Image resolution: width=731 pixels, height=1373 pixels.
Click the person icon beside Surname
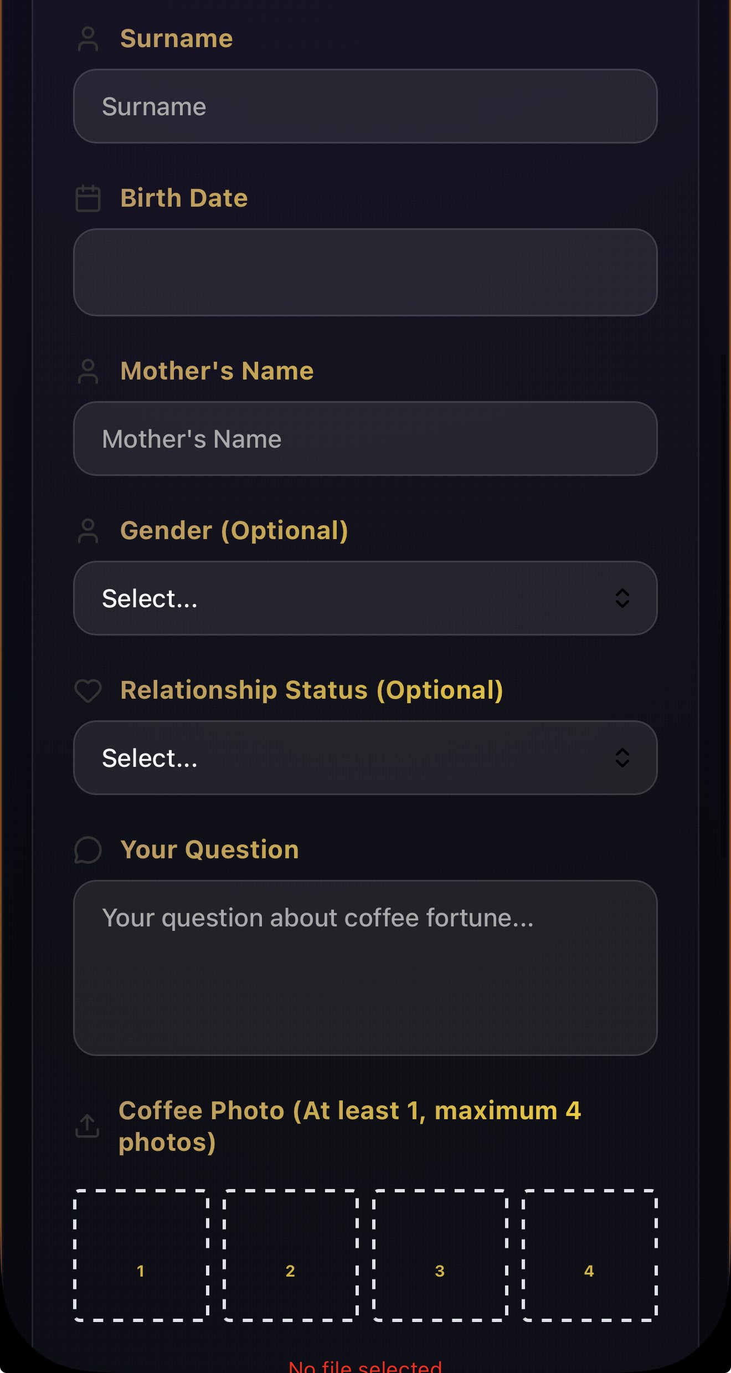87,39
